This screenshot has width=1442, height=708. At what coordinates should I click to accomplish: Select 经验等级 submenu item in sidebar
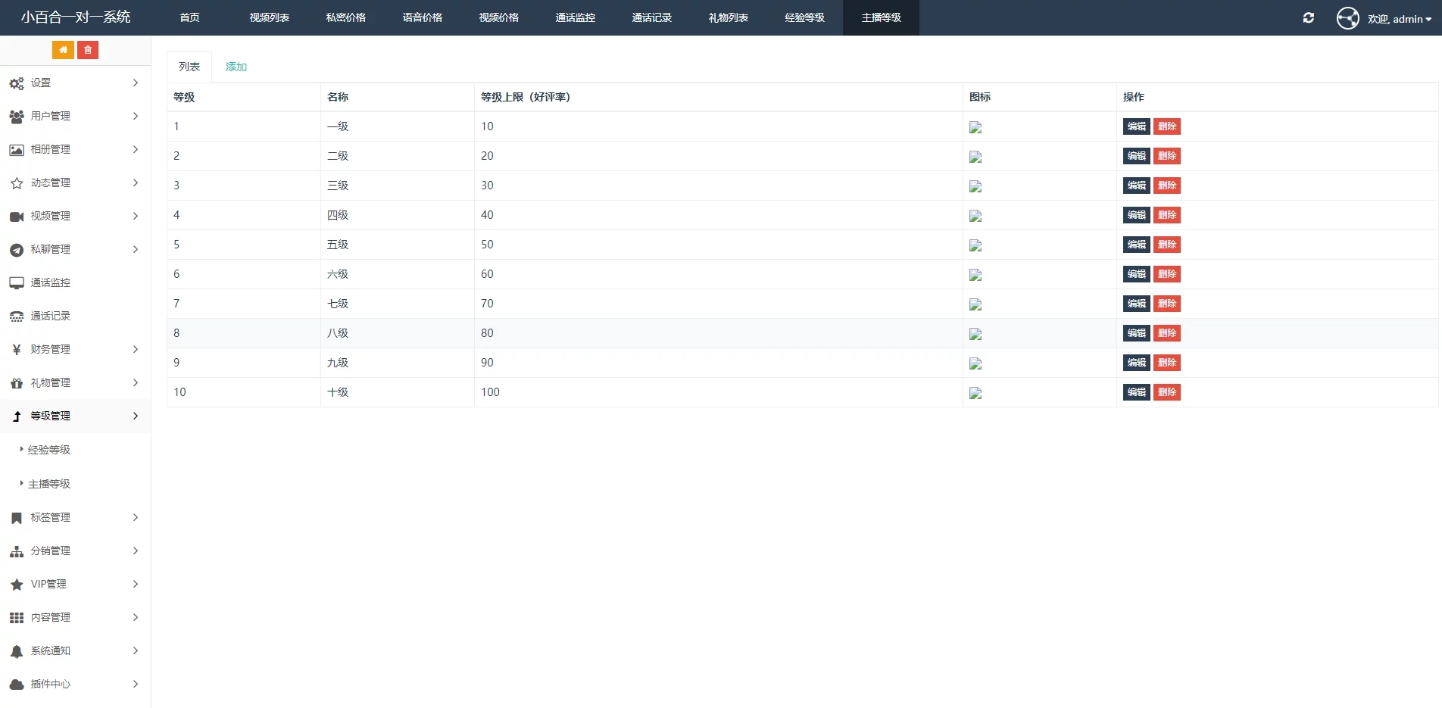pyautogui.click(x=49, y=450)
